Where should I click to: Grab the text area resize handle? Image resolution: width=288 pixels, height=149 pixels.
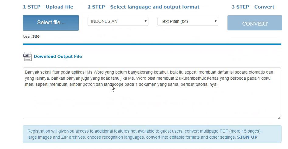(279, 117)
